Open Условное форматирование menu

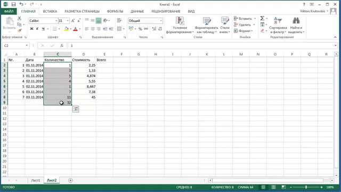[x=180, y=25]
